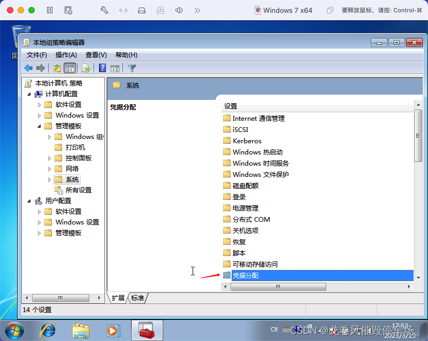Viewport: 428px width, 341px height.
Task: Click the Export list toolbar icon
Action: pos(86,68)
